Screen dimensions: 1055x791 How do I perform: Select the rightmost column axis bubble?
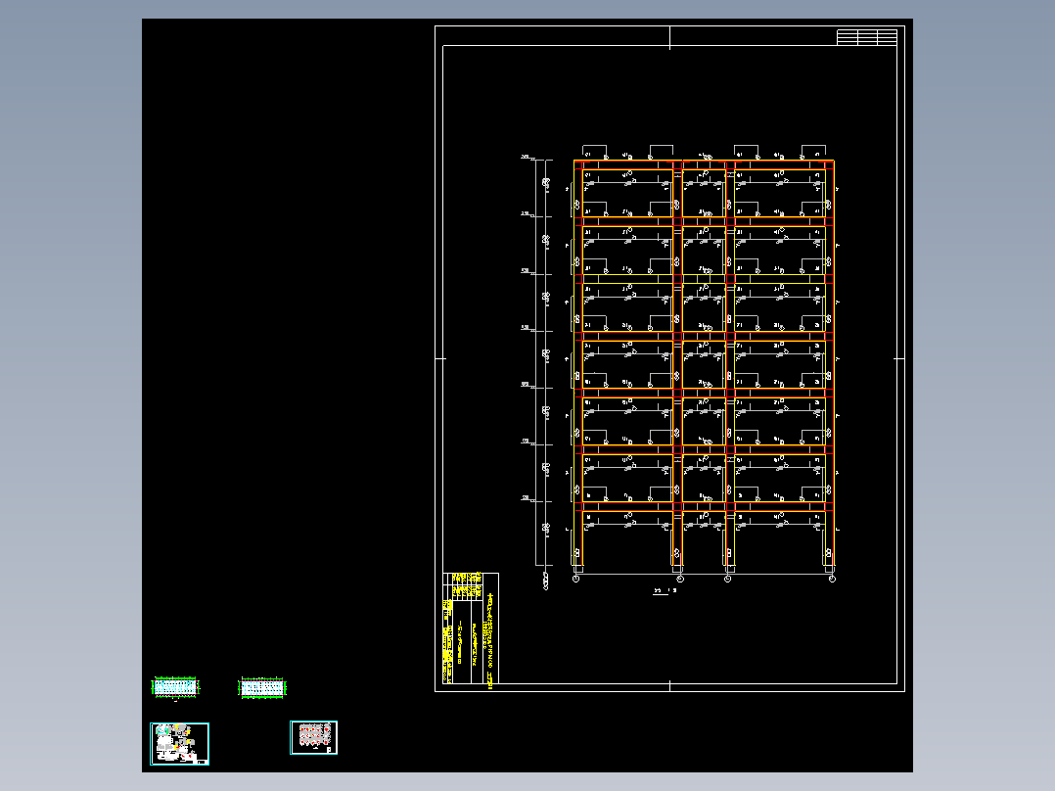click(832, 579)
